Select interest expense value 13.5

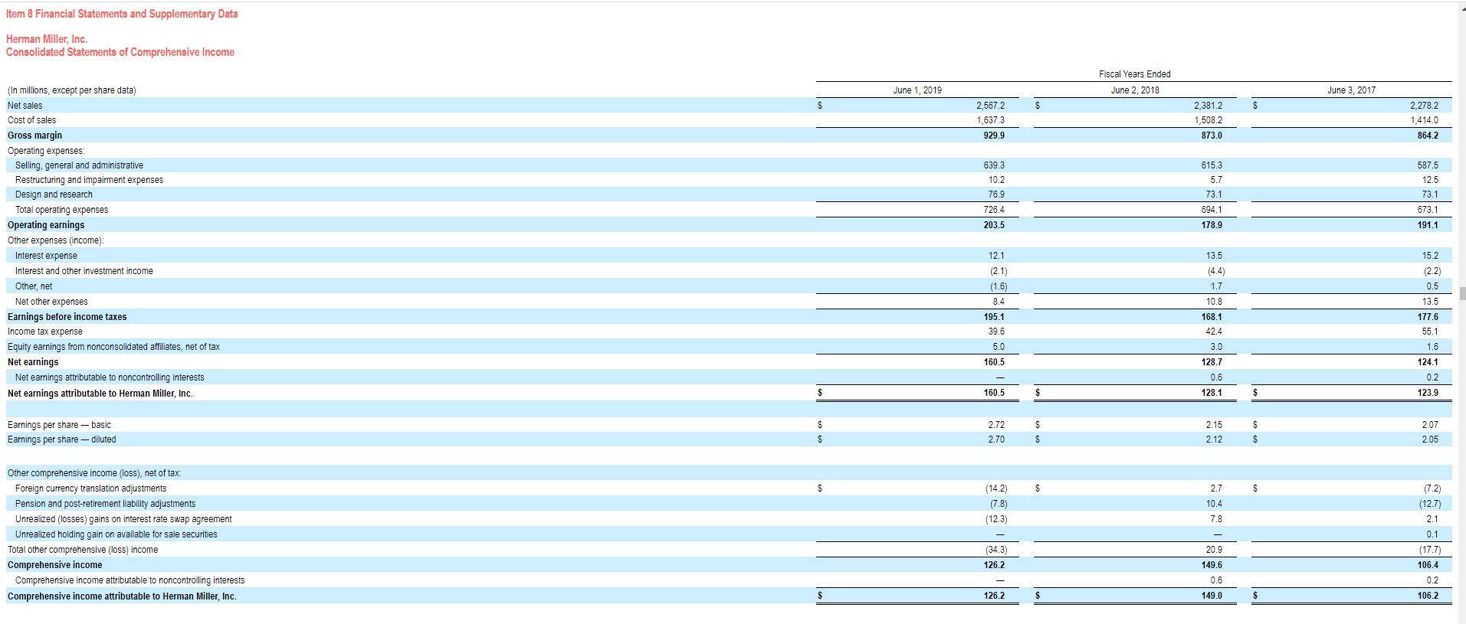pyautogui.click(x=1214, y=256)
